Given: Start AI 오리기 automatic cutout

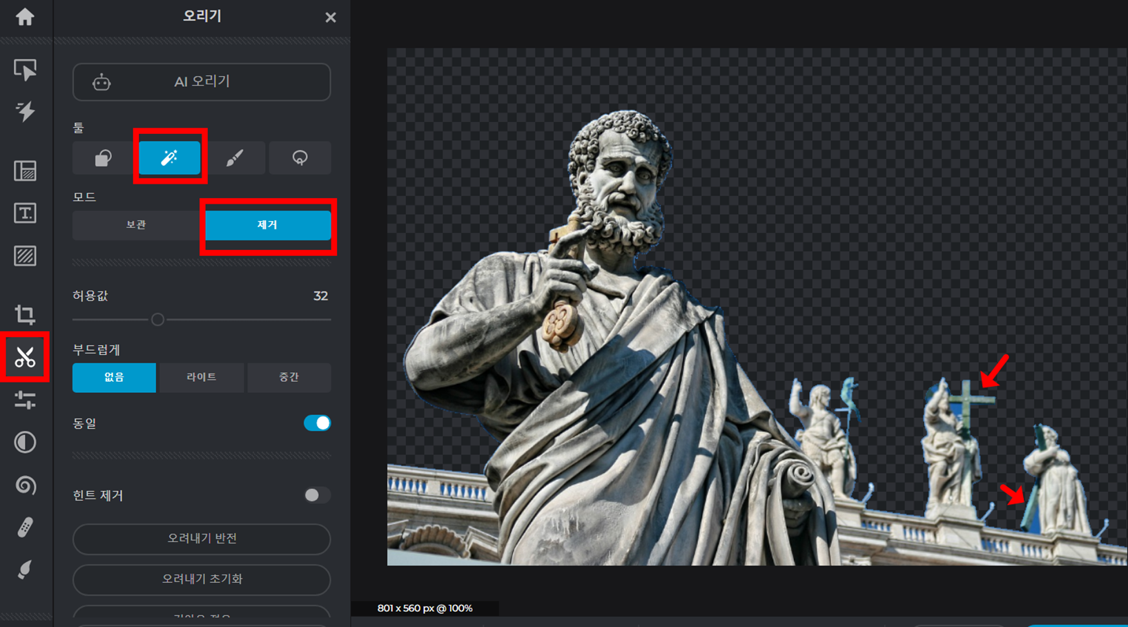Looking at the screenshot, I should [202, 81].
